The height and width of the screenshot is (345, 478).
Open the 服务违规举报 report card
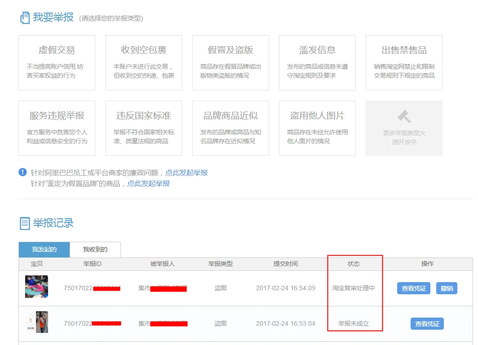[57, 128]
